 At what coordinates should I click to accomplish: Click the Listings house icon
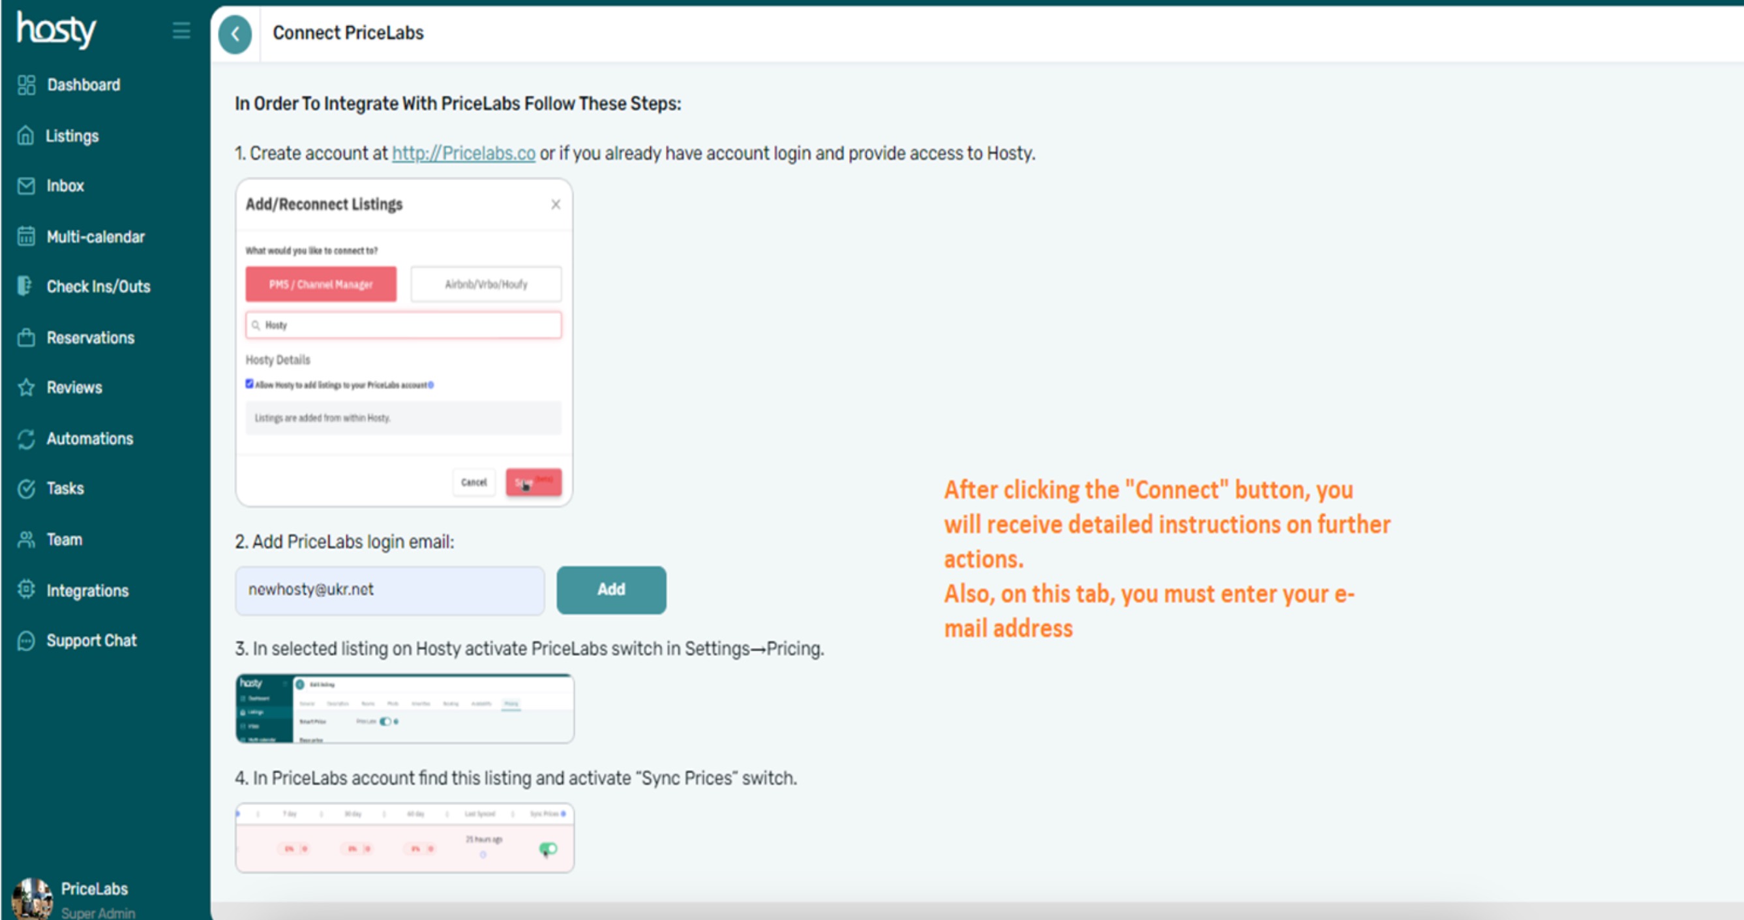point(25,136)
